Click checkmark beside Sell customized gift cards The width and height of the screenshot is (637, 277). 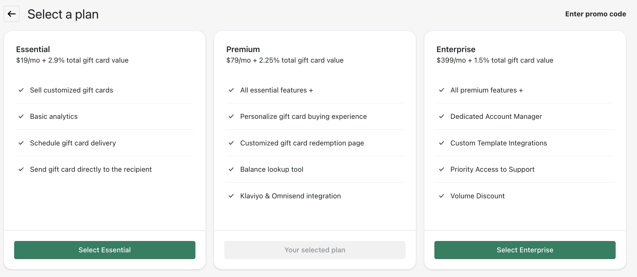[21, 90]
